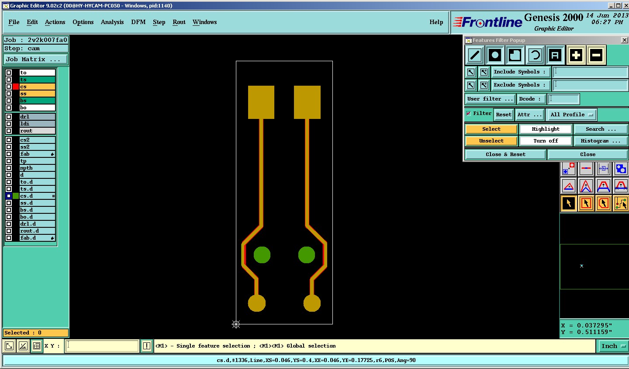
Task: Activate the net selection tool icon
Action: 621,203
